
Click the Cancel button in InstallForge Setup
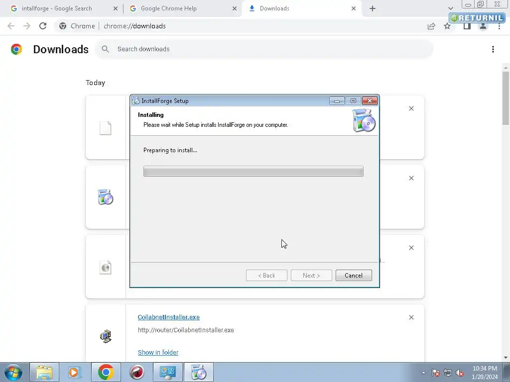[354, 276]
